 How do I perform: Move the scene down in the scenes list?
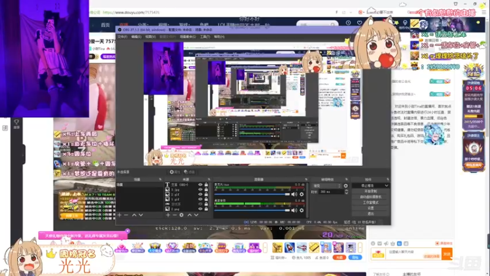click(x=141, y=215)
